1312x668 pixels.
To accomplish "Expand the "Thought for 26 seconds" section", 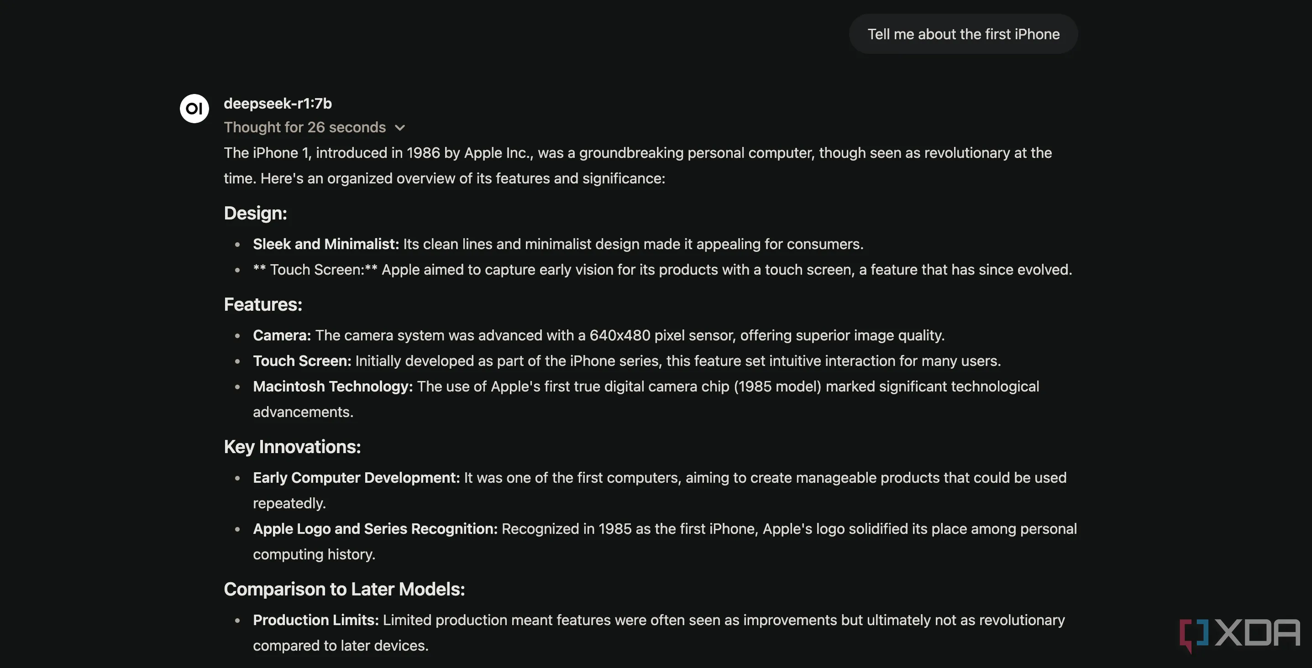I will pos(304,127).
